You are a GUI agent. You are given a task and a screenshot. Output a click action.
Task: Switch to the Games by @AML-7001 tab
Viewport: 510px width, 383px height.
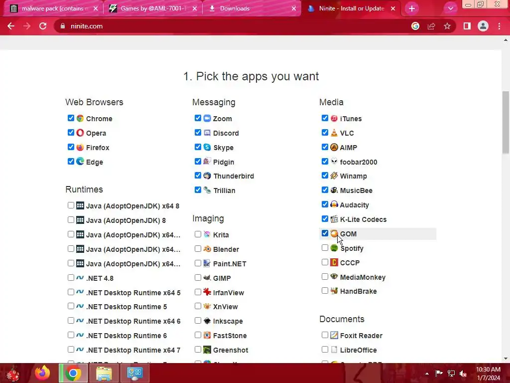(x=153, y=8)
